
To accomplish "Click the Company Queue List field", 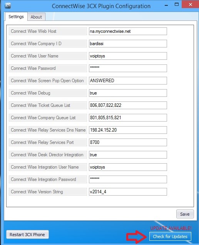I will (x=128, y=118).
